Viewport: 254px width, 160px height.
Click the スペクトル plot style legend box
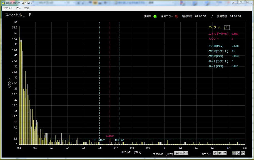[227, 27]
